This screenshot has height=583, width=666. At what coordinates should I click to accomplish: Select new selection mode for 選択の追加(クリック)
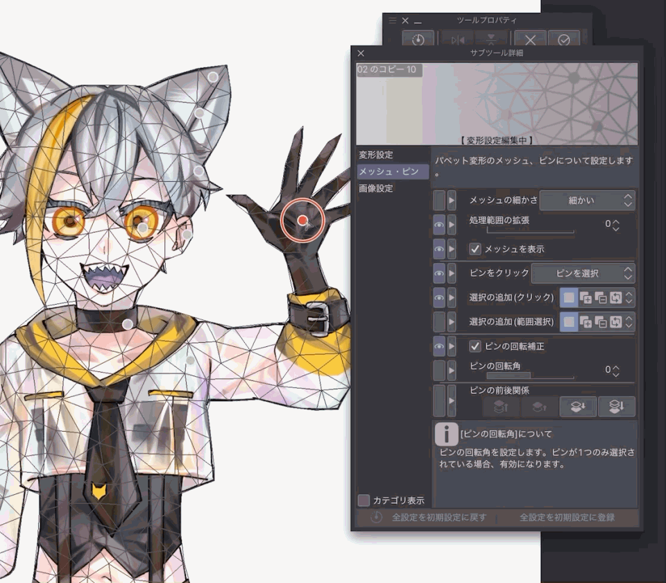click(x=569, y=298)
